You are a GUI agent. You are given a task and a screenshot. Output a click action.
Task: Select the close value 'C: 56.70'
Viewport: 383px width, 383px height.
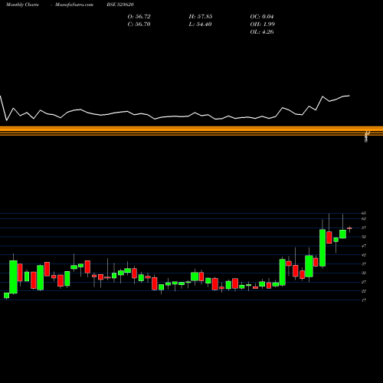pos(139,25)
